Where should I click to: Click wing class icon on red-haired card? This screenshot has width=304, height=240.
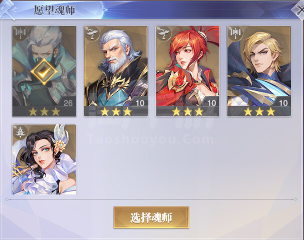tap(163, 33)
